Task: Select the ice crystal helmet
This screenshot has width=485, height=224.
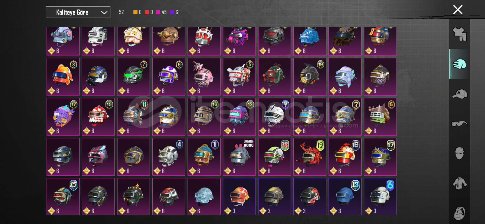Action: coord(204,196)
